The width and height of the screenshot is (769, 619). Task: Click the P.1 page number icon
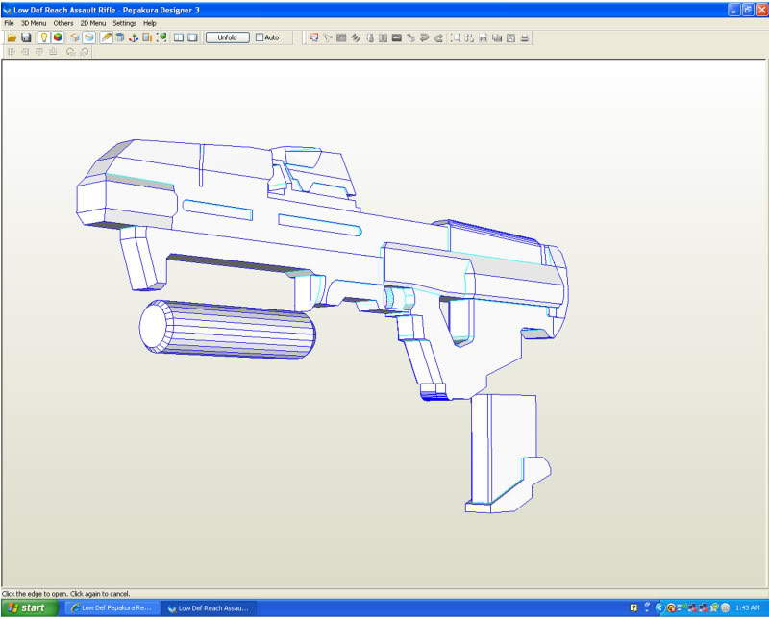[x=484, y=37]
